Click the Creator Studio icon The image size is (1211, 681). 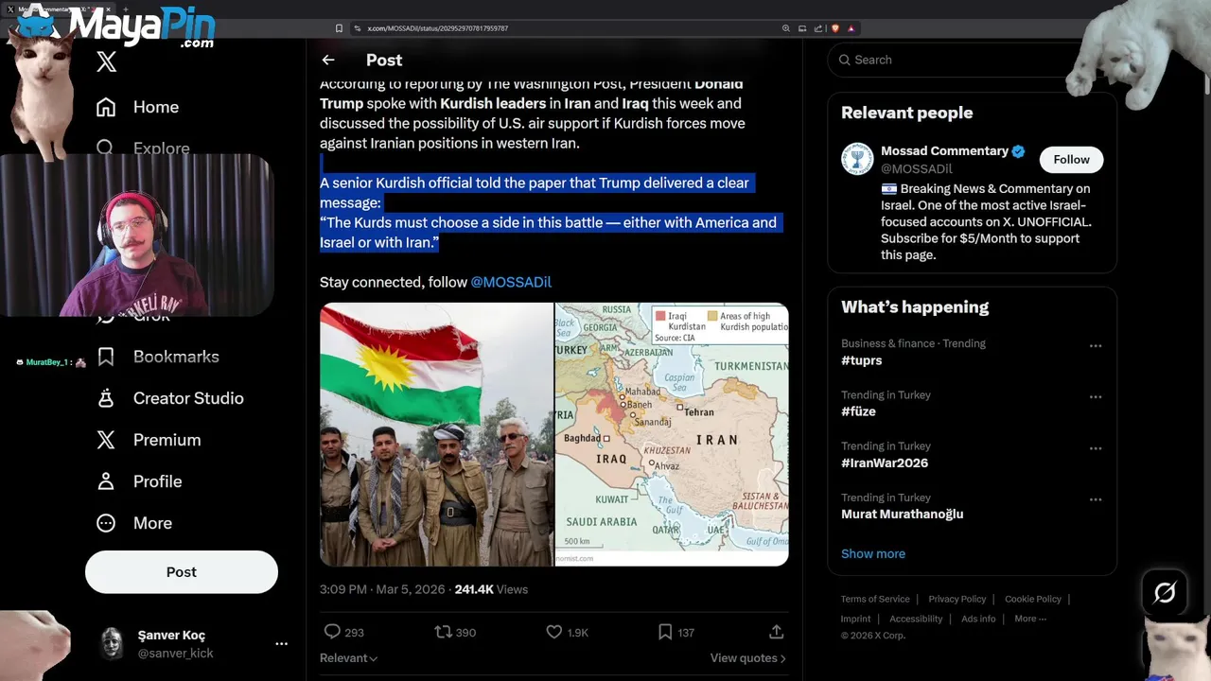(x=106, y=398)
